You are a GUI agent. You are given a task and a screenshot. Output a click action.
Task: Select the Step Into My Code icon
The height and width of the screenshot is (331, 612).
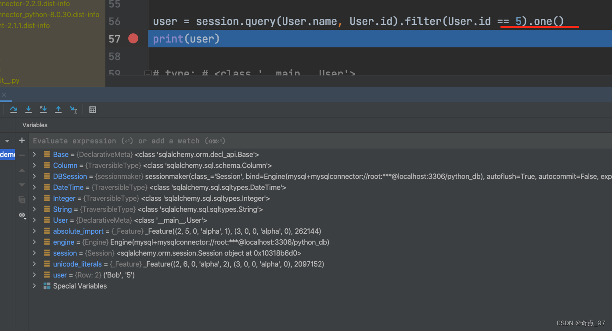pyautogui.click(x=43, y=110)
